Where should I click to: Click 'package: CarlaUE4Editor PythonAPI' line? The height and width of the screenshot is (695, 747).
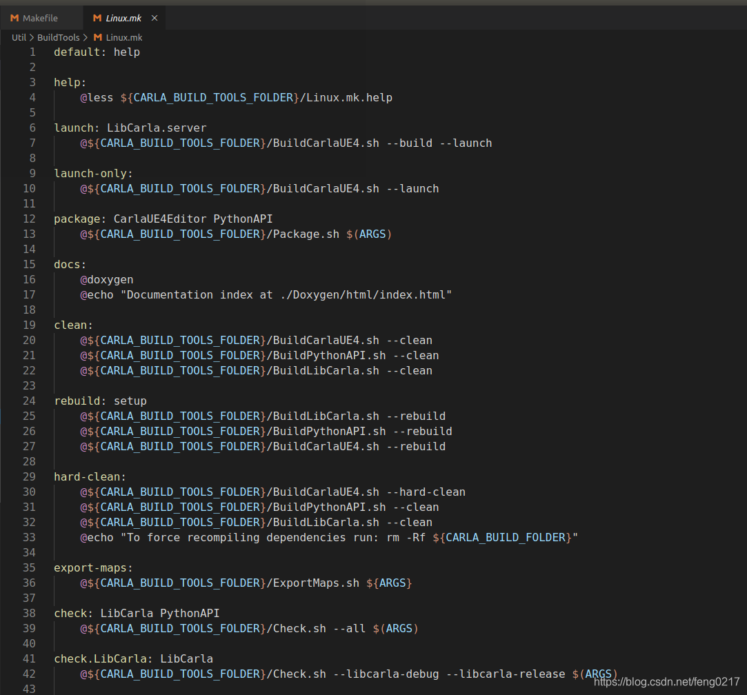(163, 219)
